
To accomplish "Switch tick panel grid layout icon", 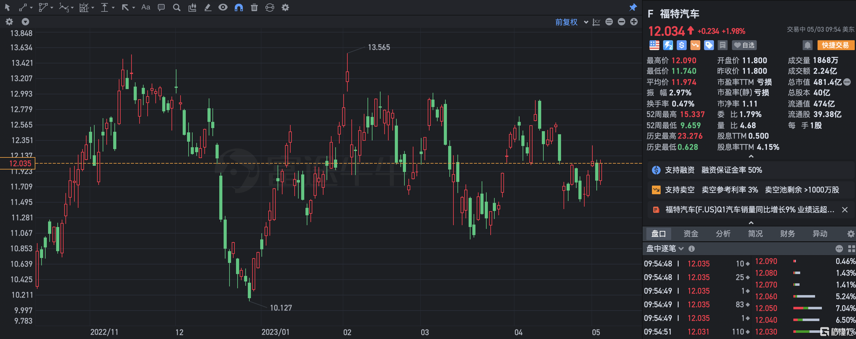I will pos(851,249).
